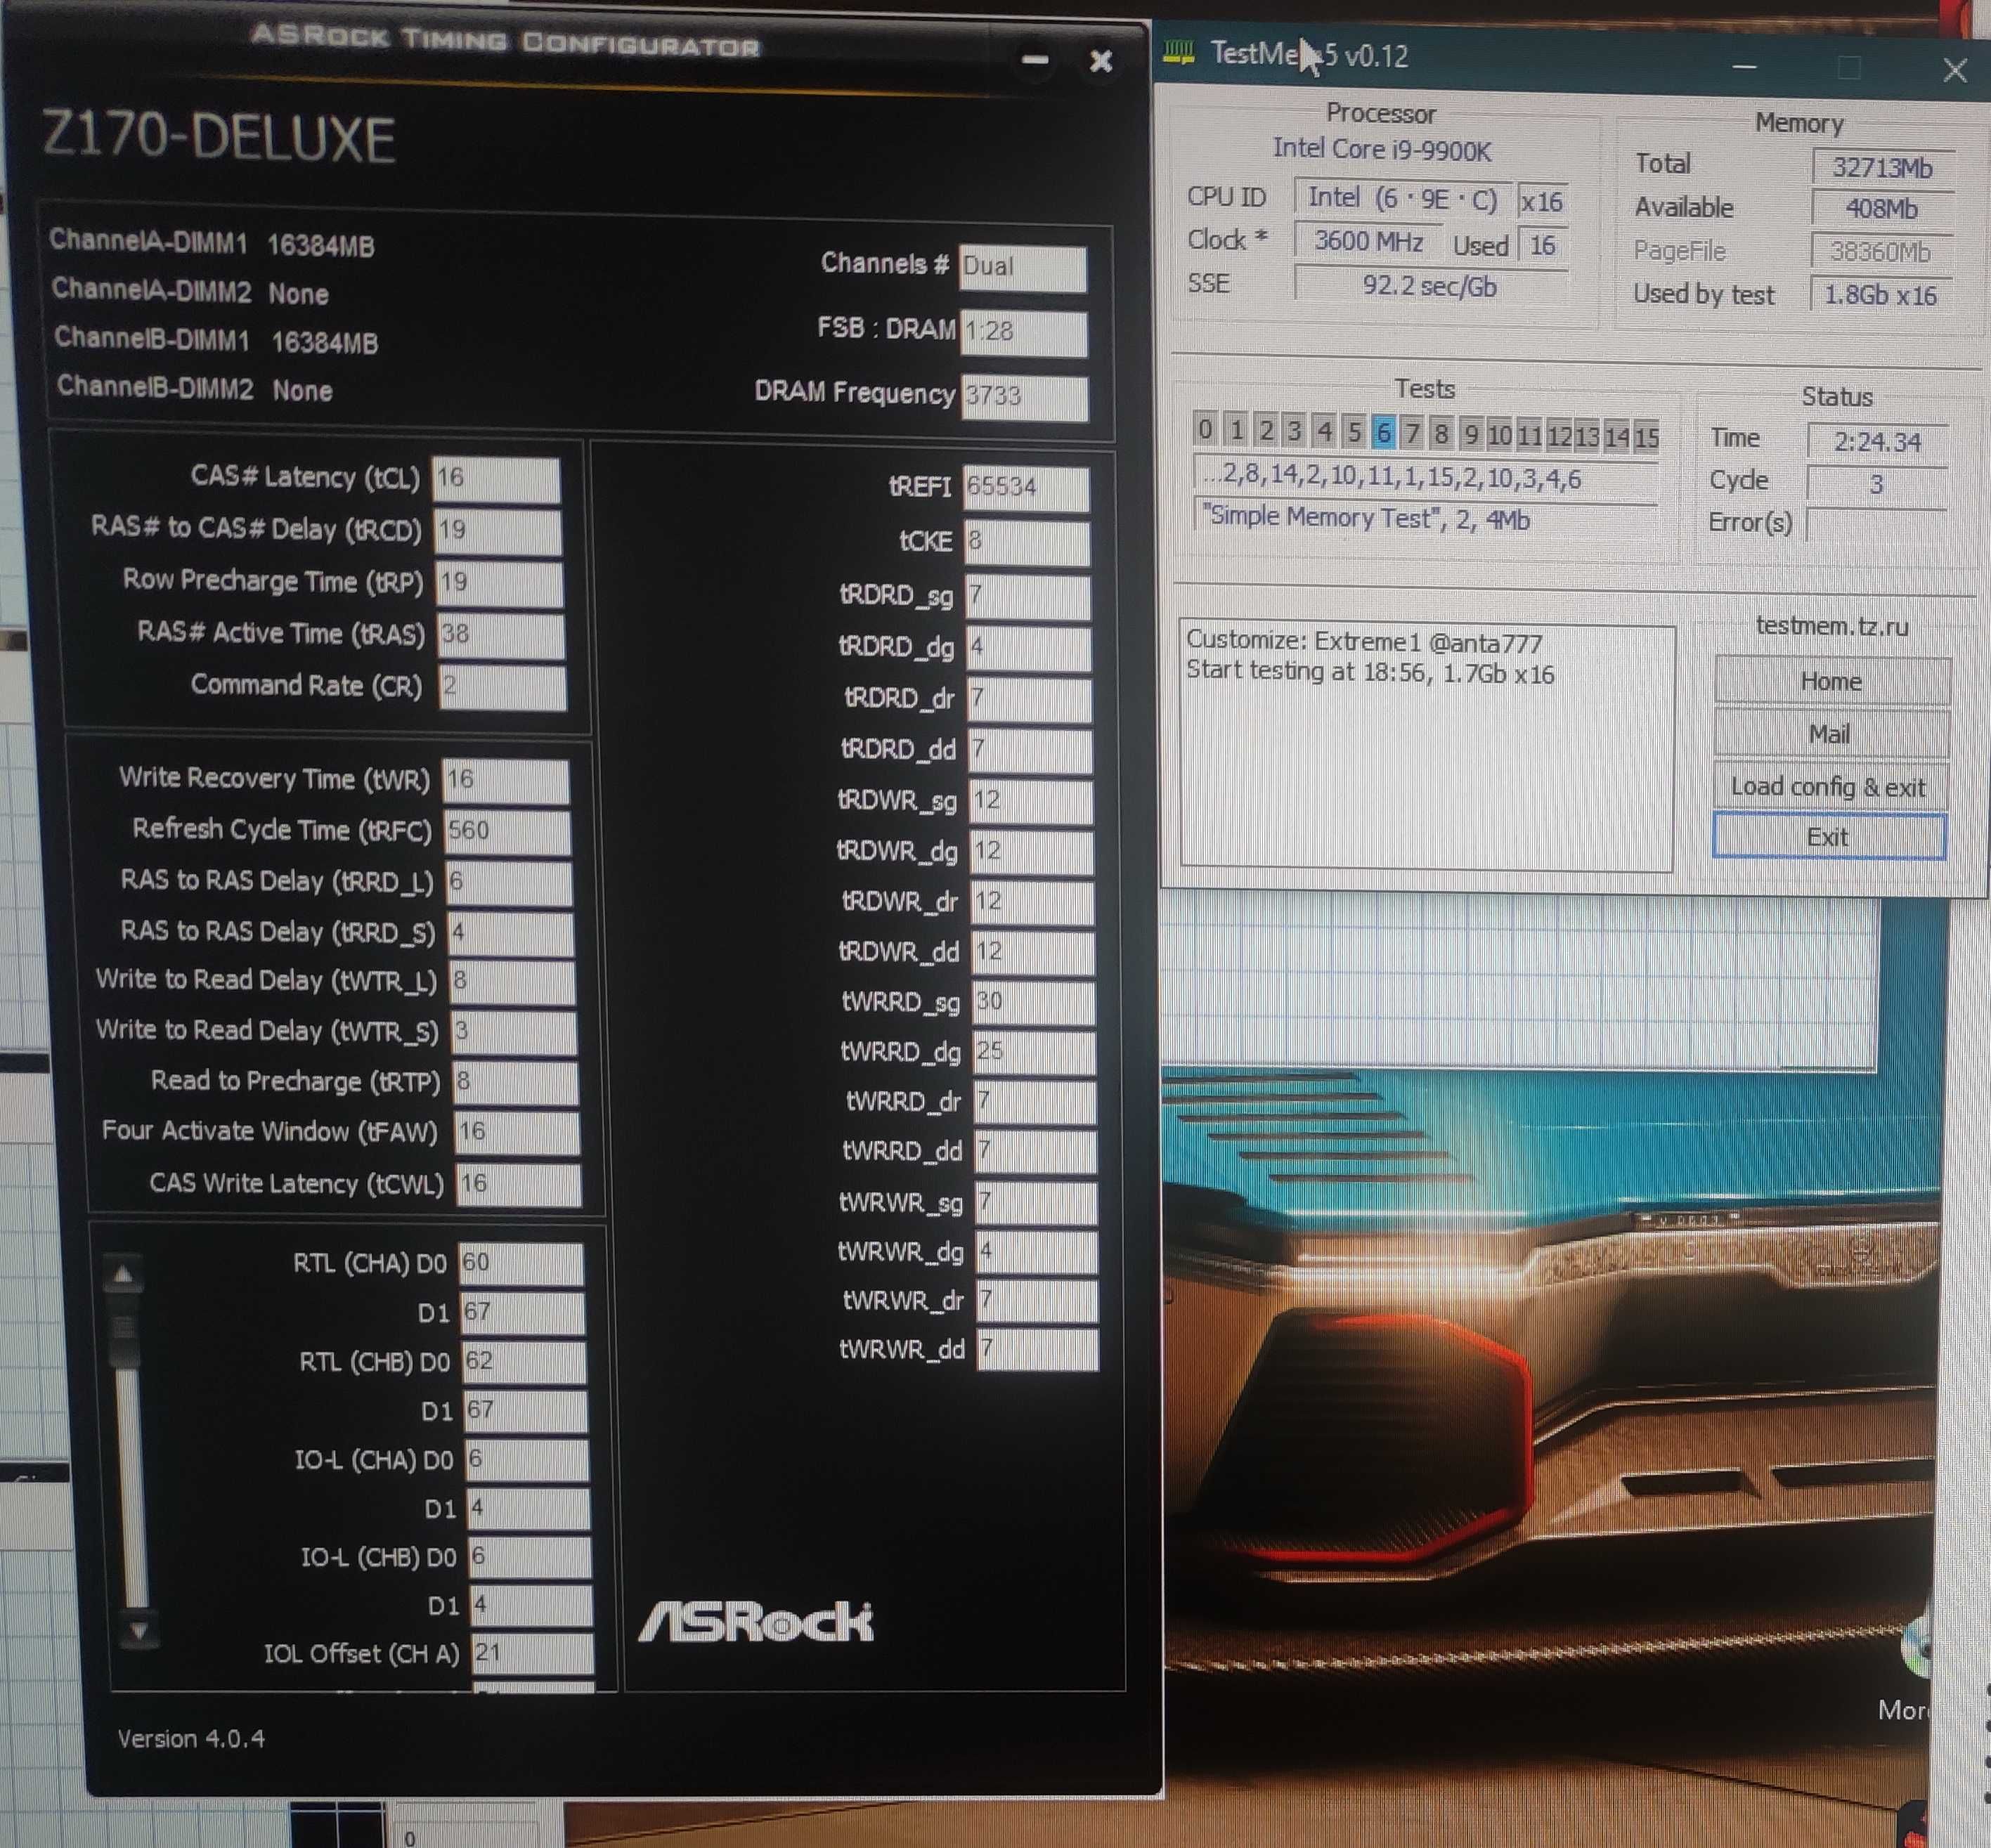Click the ASRock logo
1991x1848 pixels.
click(x=756, y=1621)
